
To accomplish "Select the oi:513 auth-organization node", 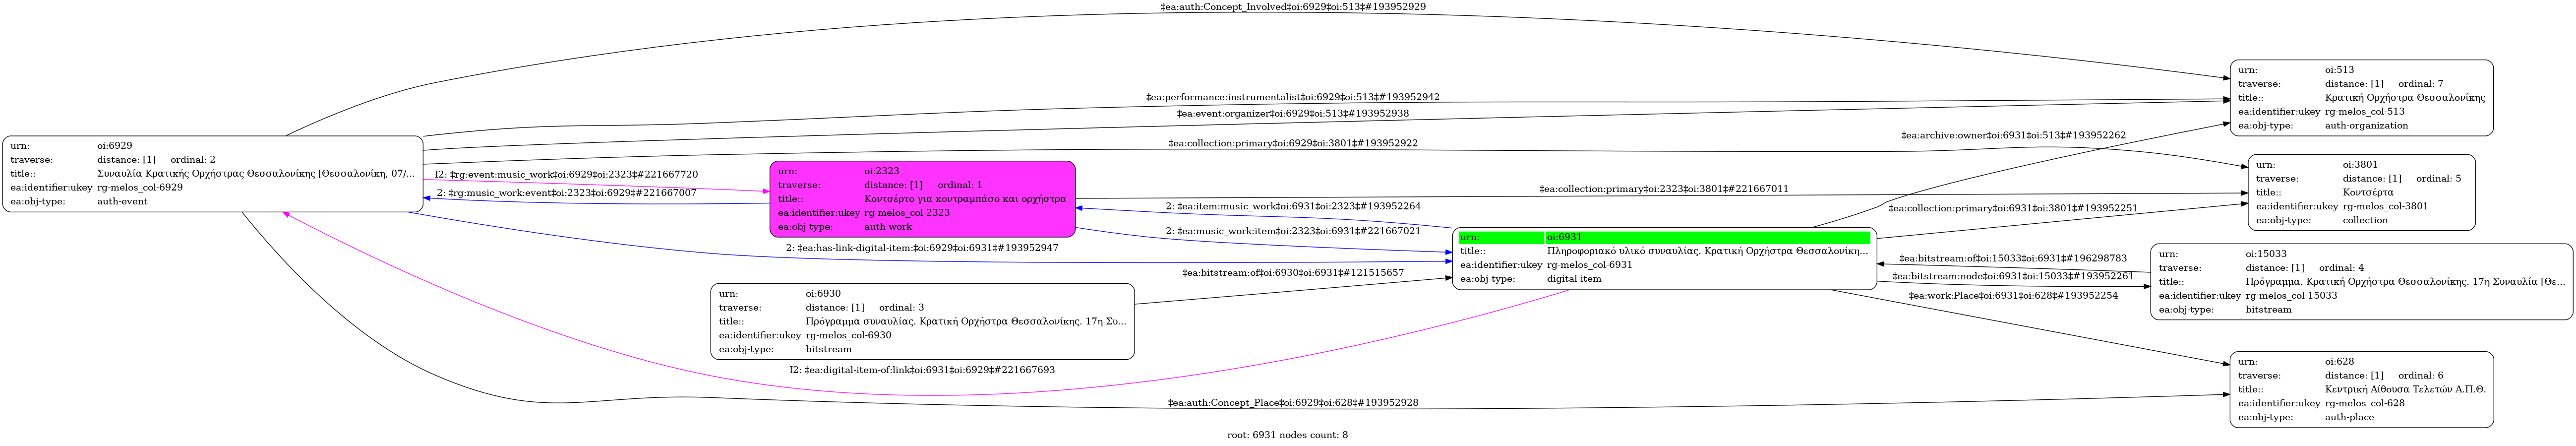I will (2360, 98).
